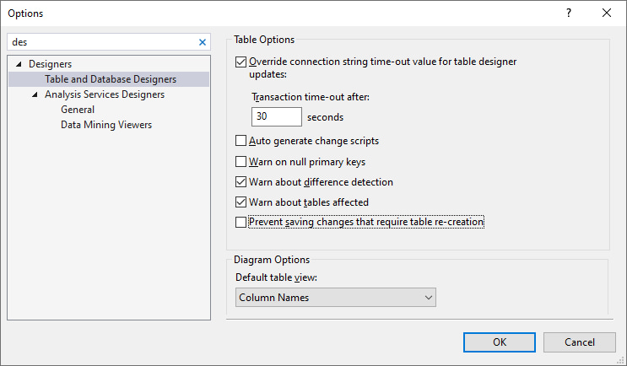
Task: Disable Warn about difference detection
Action: (241, 181)
